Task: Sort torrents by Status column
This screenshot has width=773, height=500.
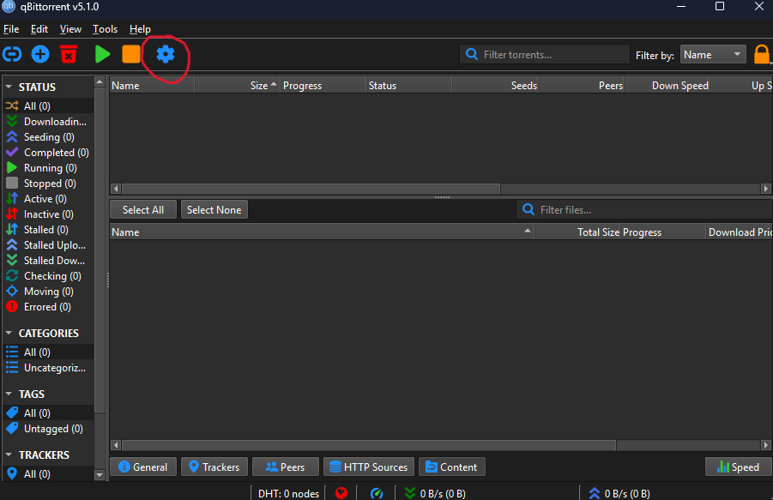Action: tap(408, 85)
